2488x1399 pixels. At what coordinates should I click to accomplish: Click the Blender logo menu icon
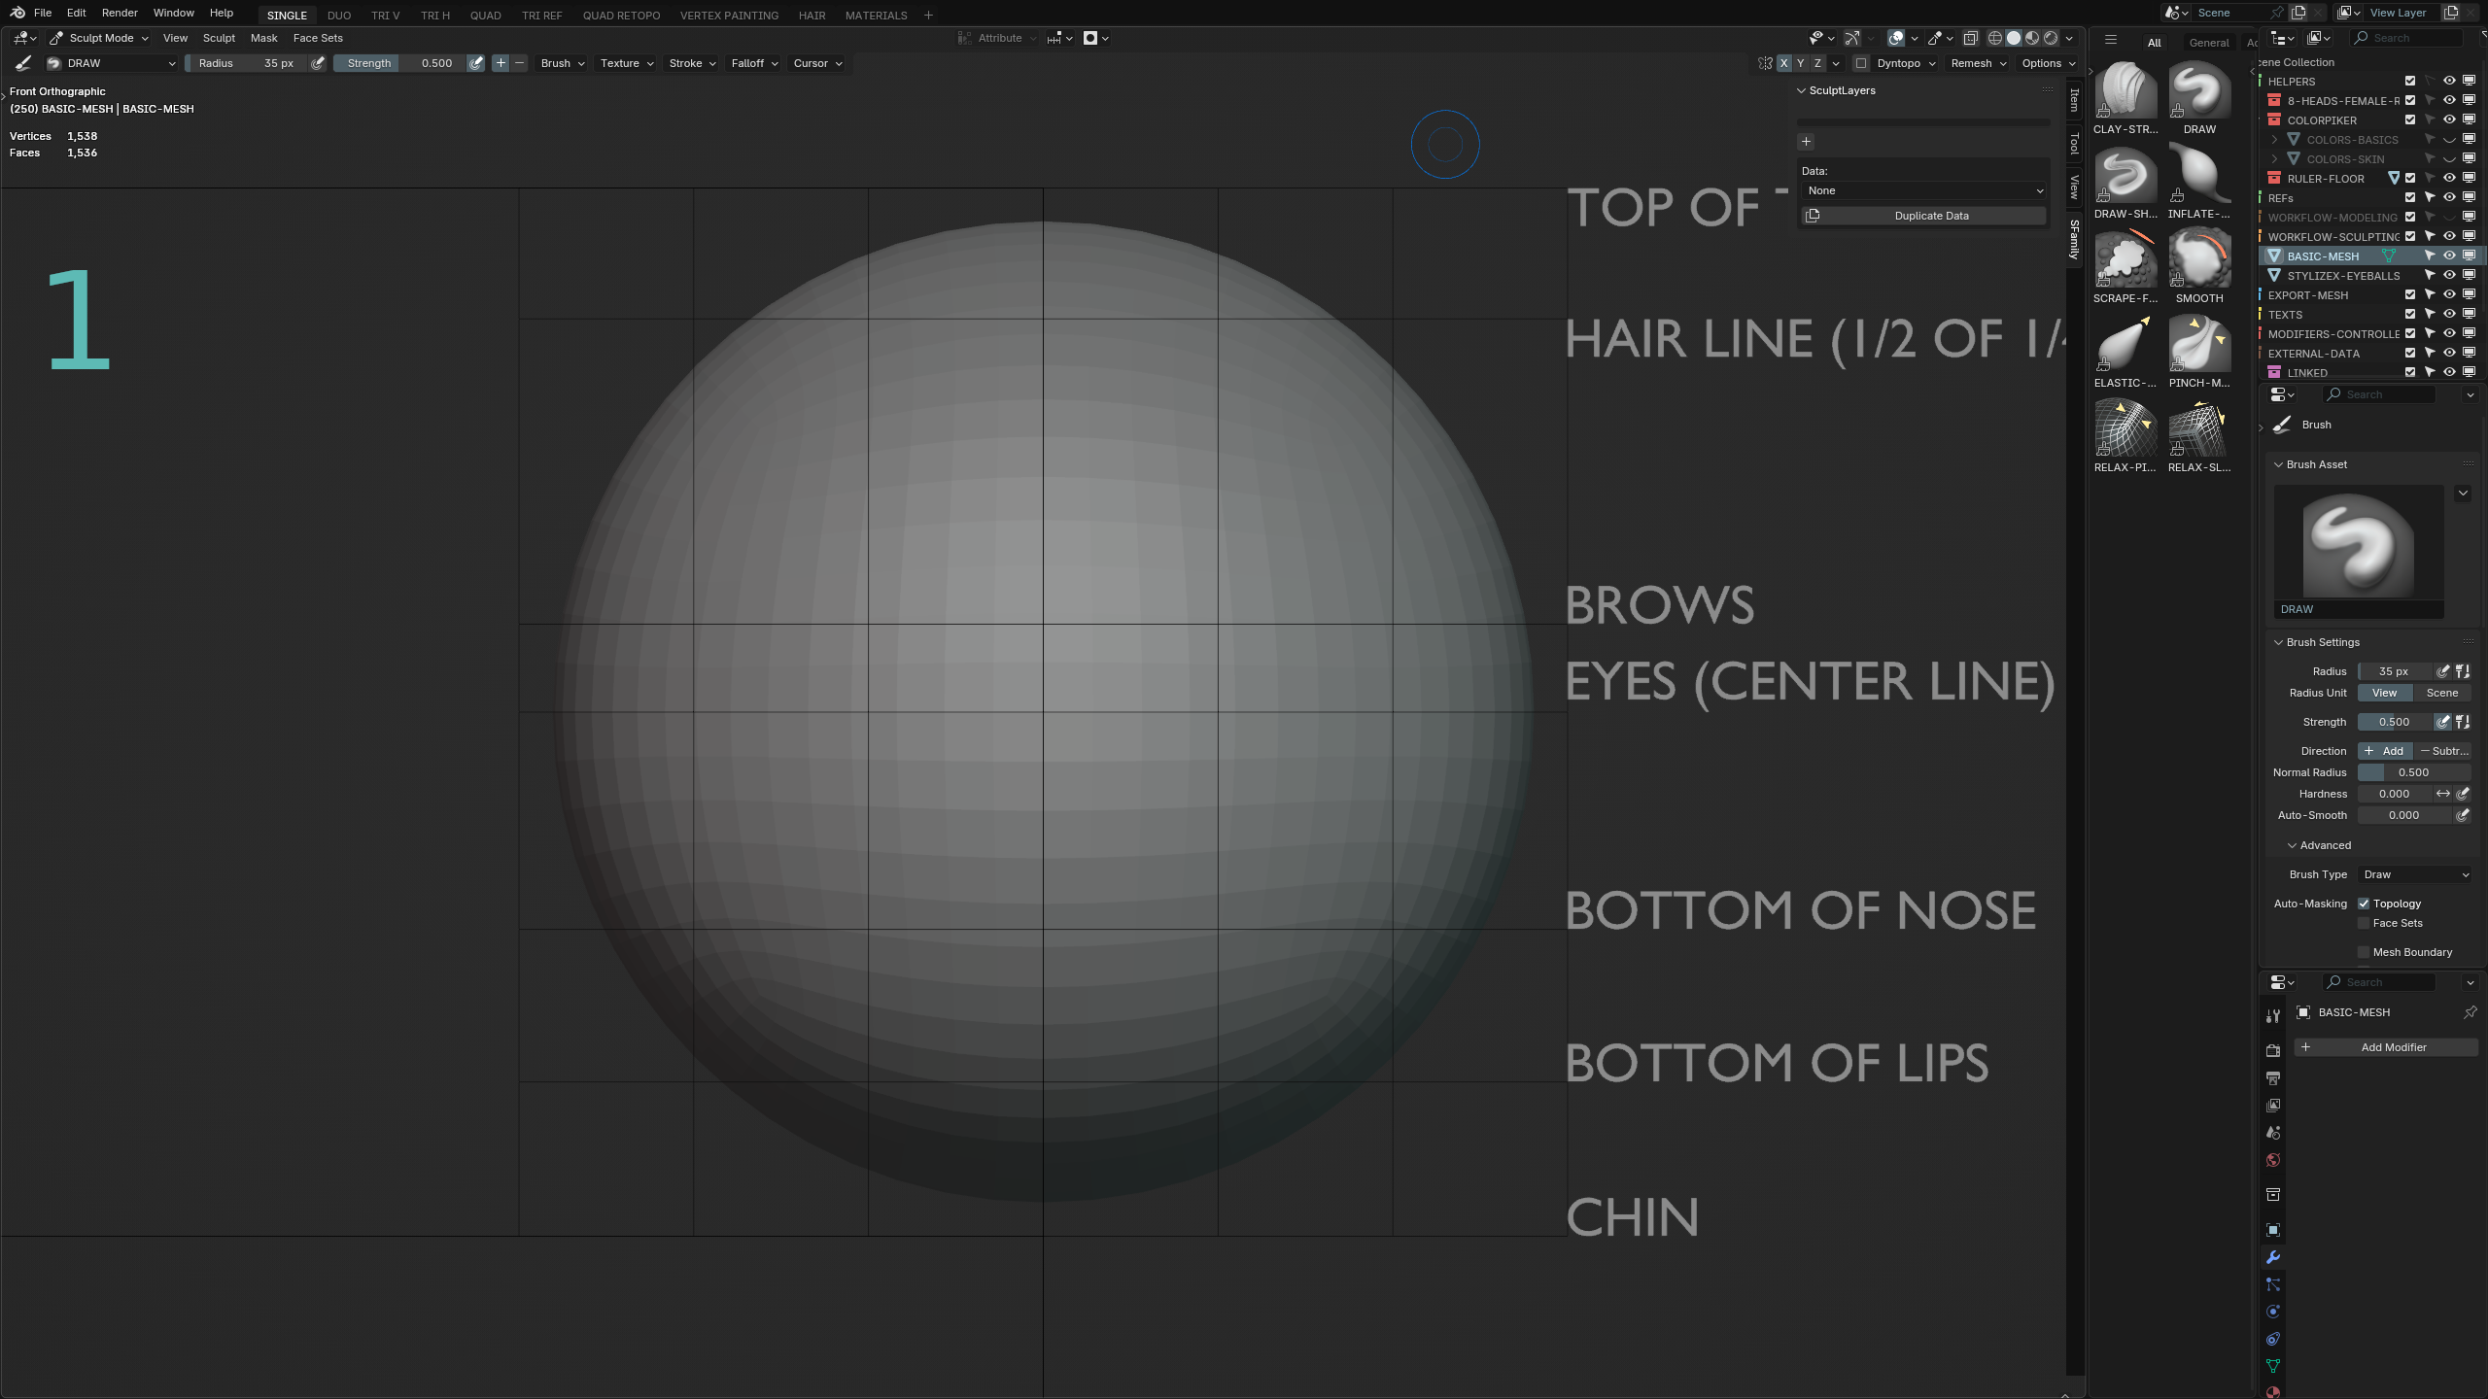[x=17, y=13]
